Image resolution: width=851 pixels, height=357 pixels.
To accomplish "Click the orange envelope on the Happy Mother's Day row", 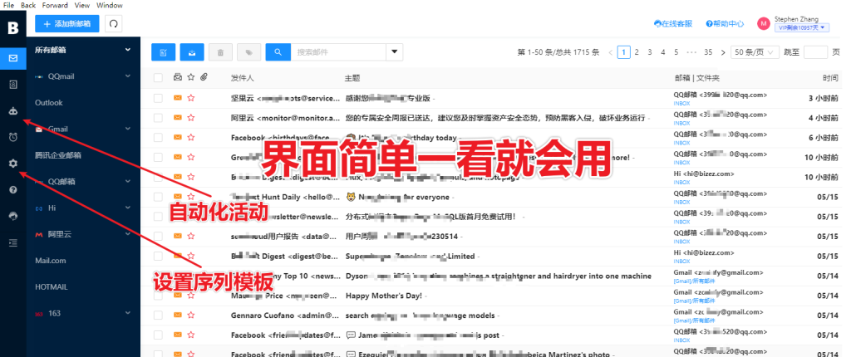I will 178,296.
